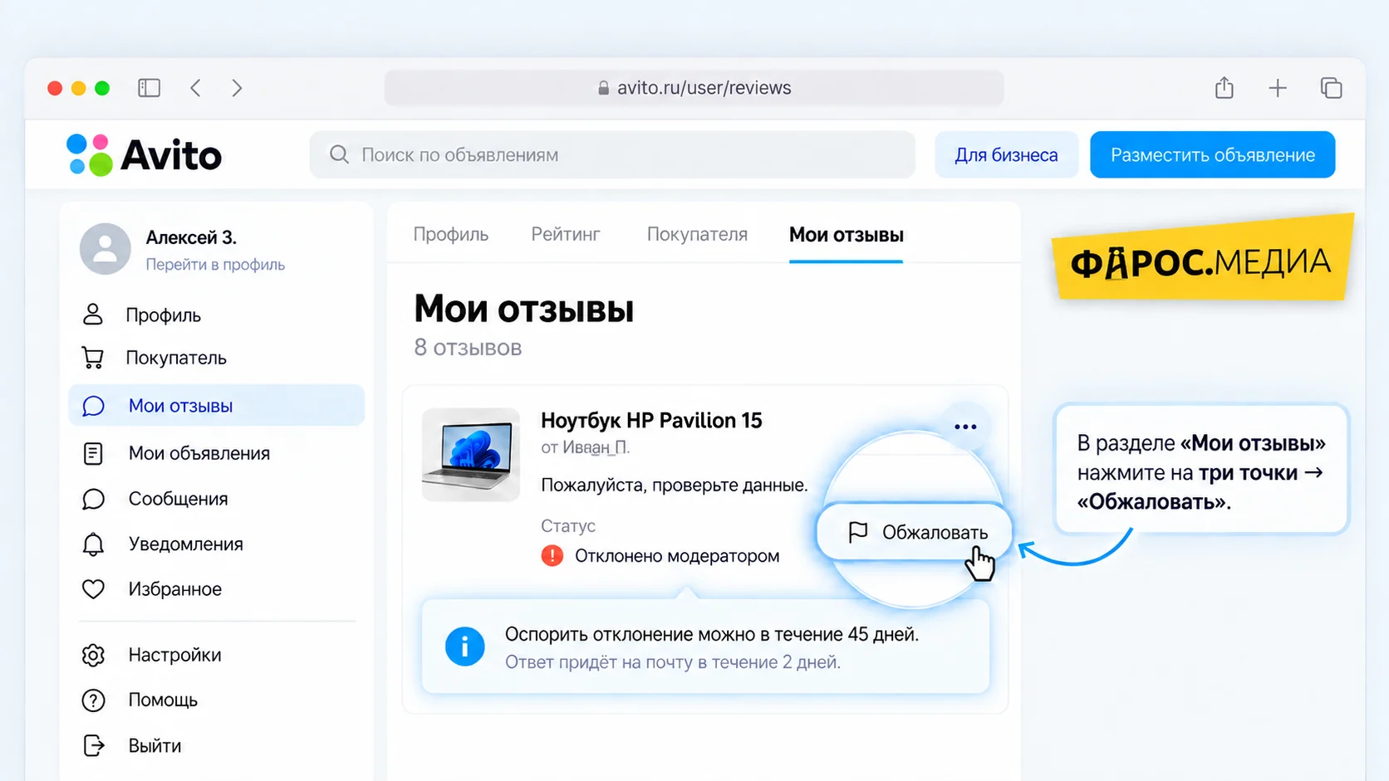Viewport: 1389px width, 781px height.
Task: Click the seller name от Иван П.
Action: pos(585,447)
